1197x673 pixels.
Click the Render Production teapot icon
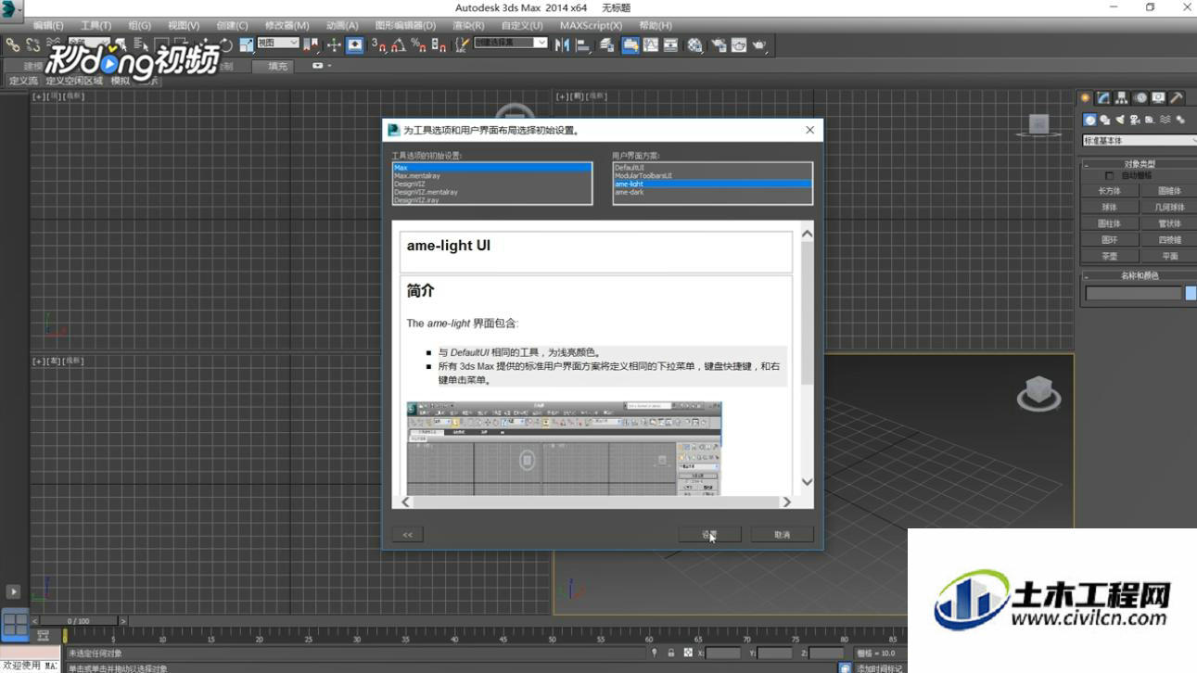[x=759, y=44]
